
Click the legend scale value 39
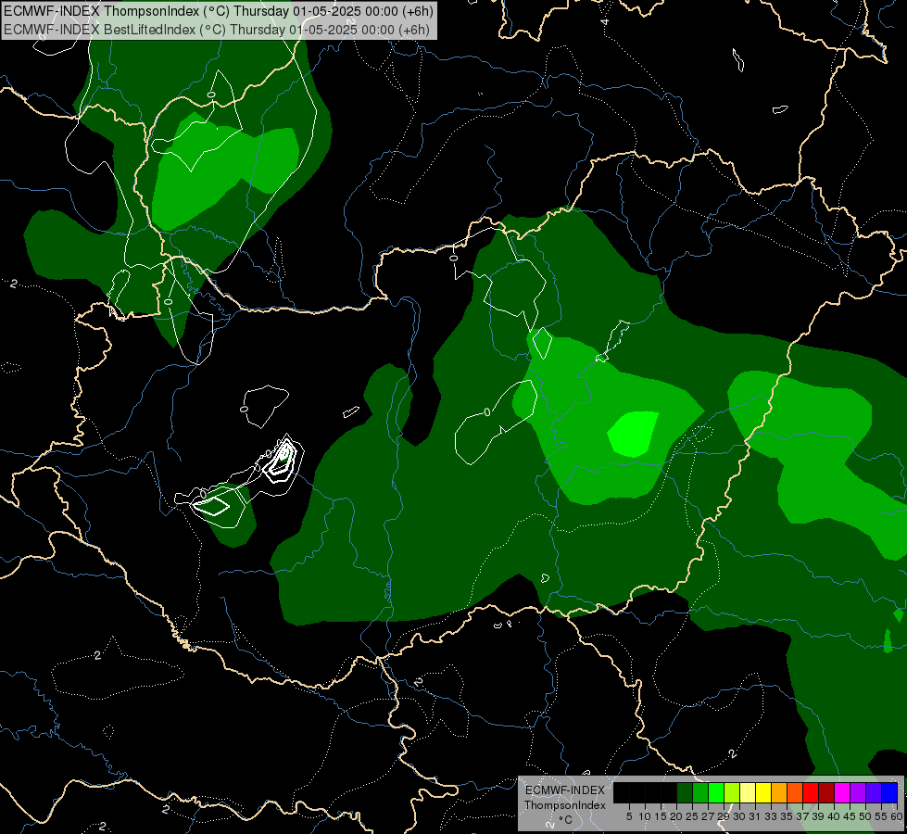[x=818, y=816]
